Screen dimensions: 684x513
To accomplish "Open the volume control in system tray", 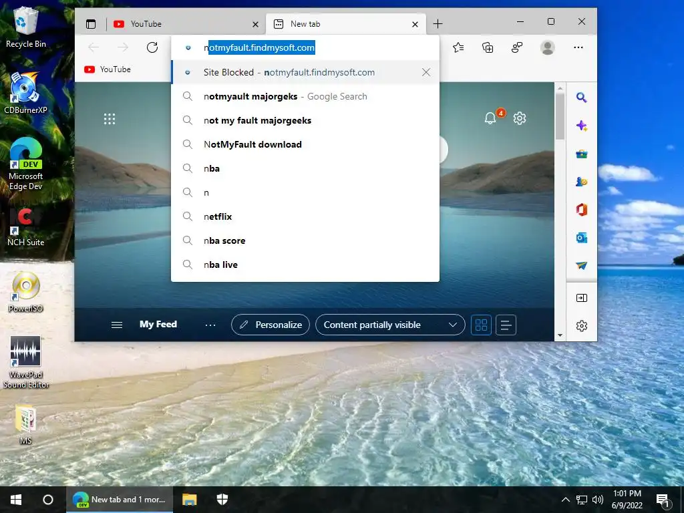I will point(598,500).
